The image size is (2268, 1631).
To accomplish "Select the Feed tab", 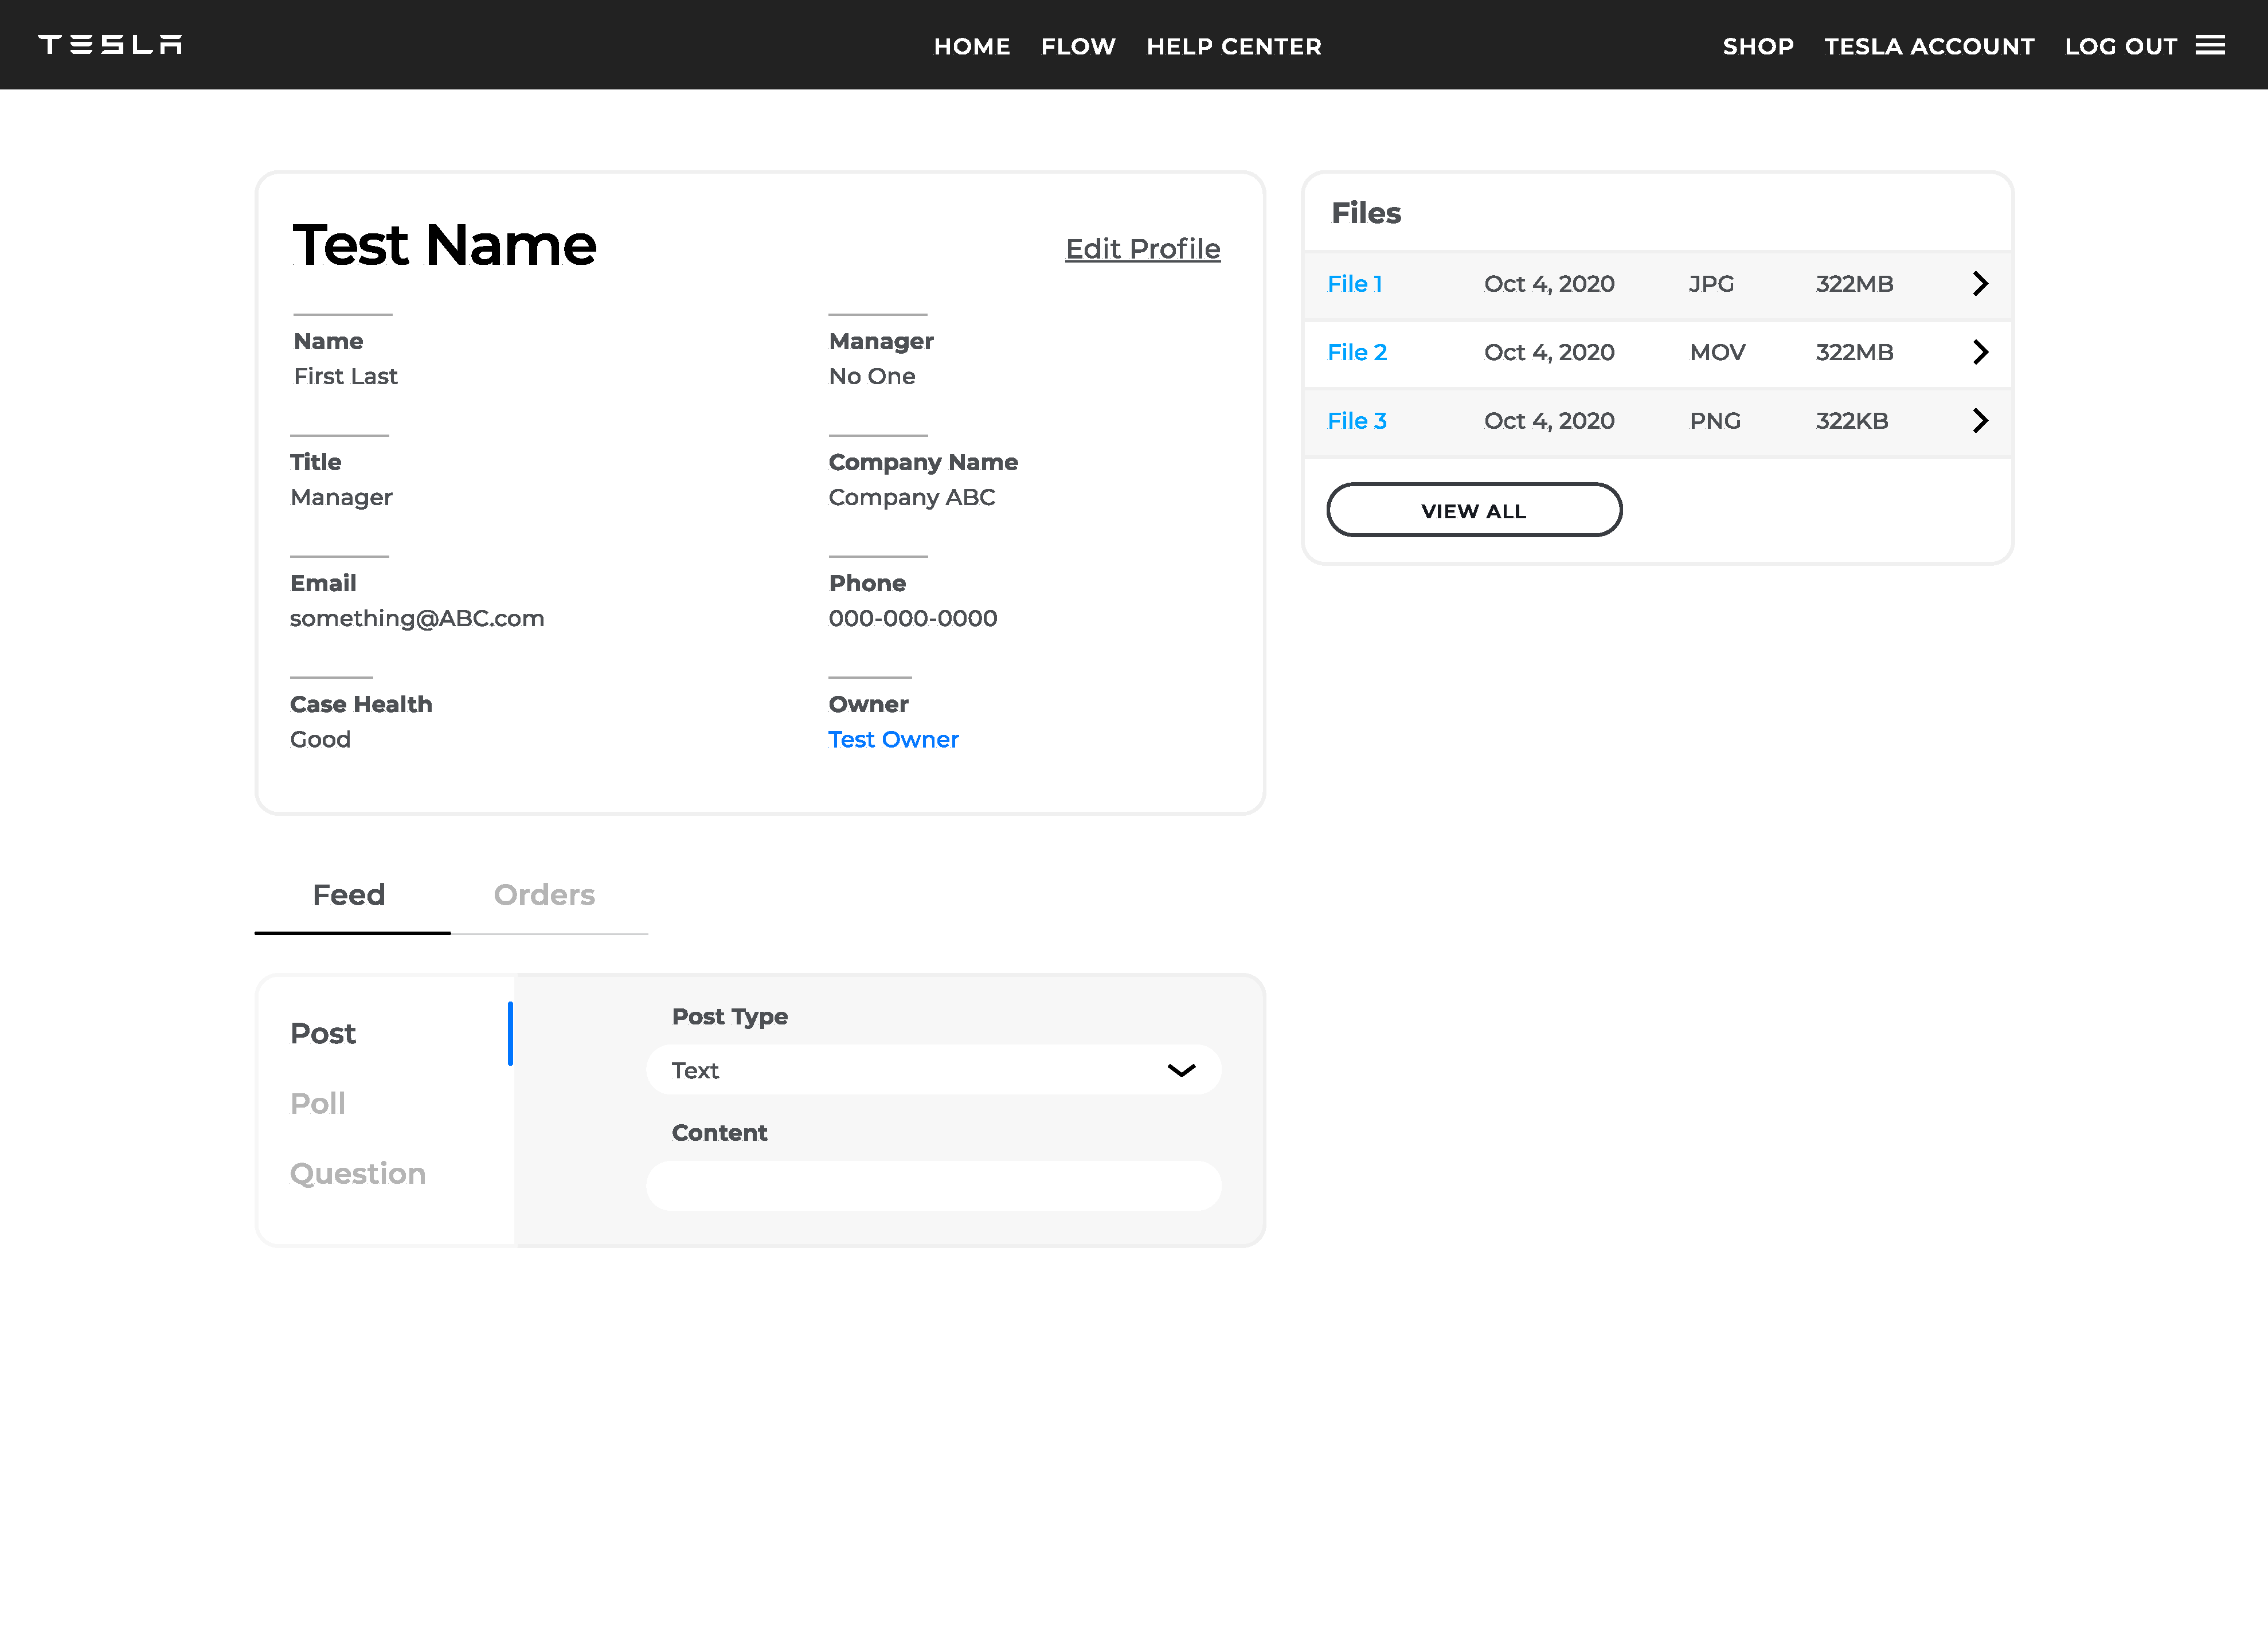I will (x=350, y=895).
